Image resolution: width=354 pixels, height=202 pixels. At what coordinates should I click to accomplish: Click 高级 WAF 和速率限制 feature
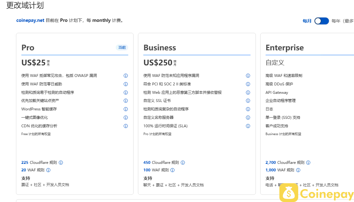click(284, 76)
